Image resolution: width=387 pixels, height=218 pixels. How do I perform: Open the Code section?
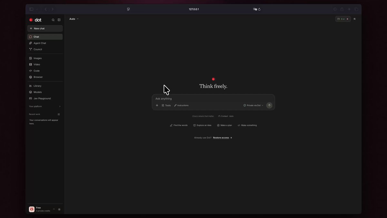[x=45, y=71]
